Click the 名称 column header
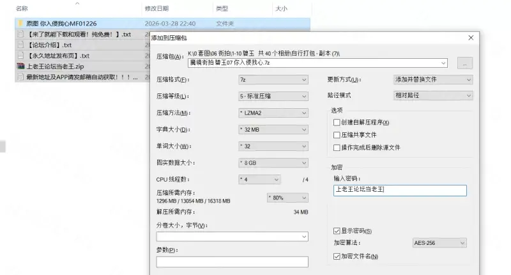Viewport: 511px width, 275px height. coord(22,9)
